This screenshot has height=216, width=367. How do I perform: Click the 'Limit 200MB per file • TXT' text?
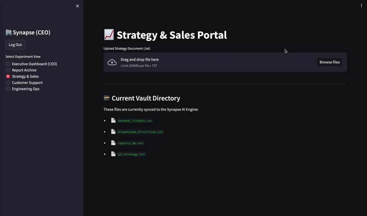tap(139, 66)
